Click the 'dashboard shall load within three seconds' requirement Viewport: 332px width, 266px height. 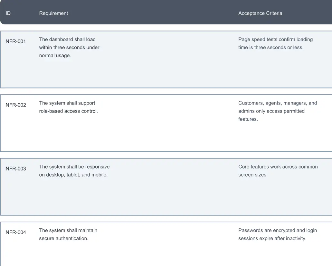coord(69,47)
